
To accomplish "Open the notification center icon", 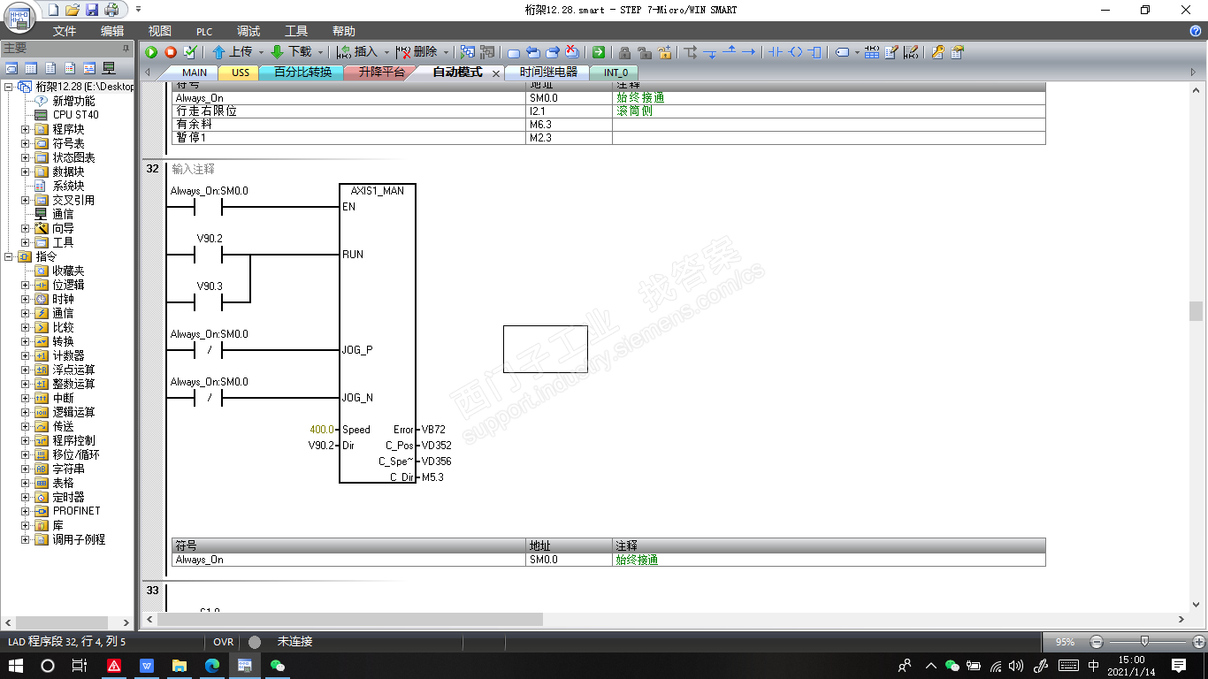I will [1179, 666].
